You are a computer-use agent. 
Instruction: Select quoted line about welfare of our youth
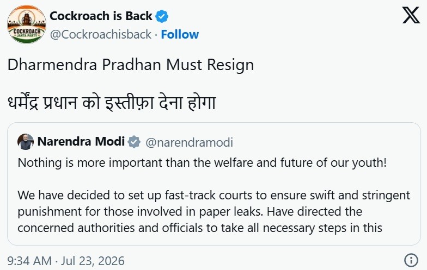pos(202,163)
